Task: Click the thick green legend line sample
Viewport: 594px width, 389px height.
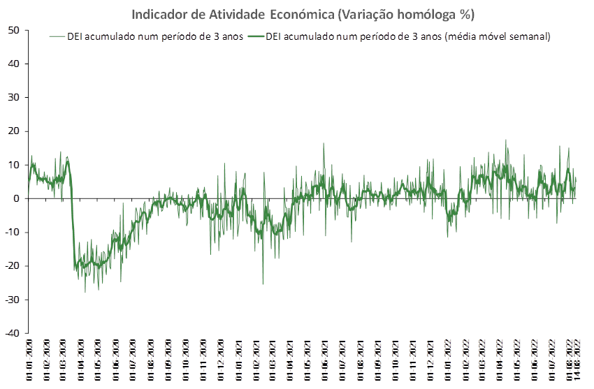Action: pyautogui.click(x=256, y=37)
